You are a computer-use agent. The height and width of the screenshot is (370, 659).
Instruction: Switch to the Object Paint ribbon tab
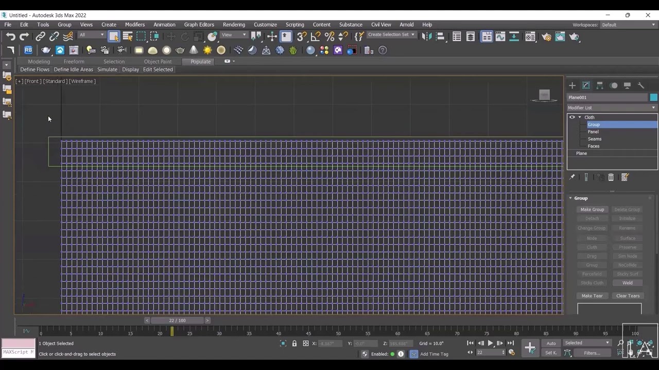(158, 62)
